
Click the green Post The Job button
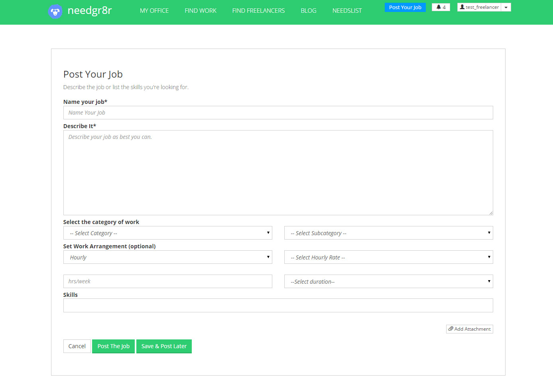tap(113, 346)
